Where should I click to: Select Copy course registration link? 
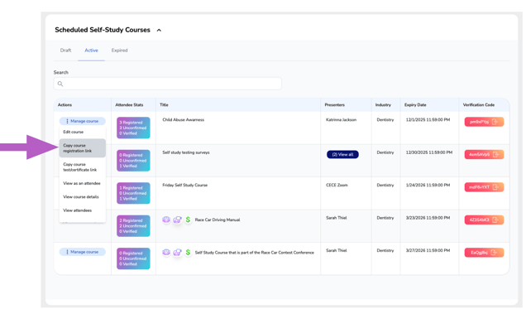point(83,148)
